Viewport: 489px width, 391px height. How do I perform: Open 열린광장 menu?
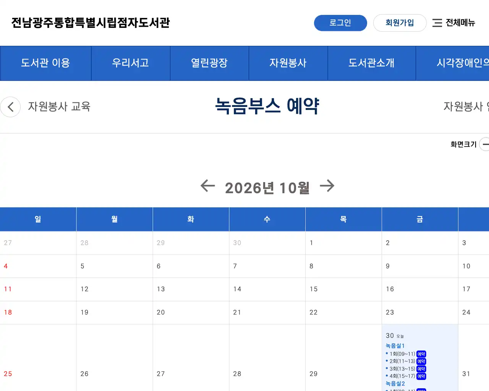(209, 63)
